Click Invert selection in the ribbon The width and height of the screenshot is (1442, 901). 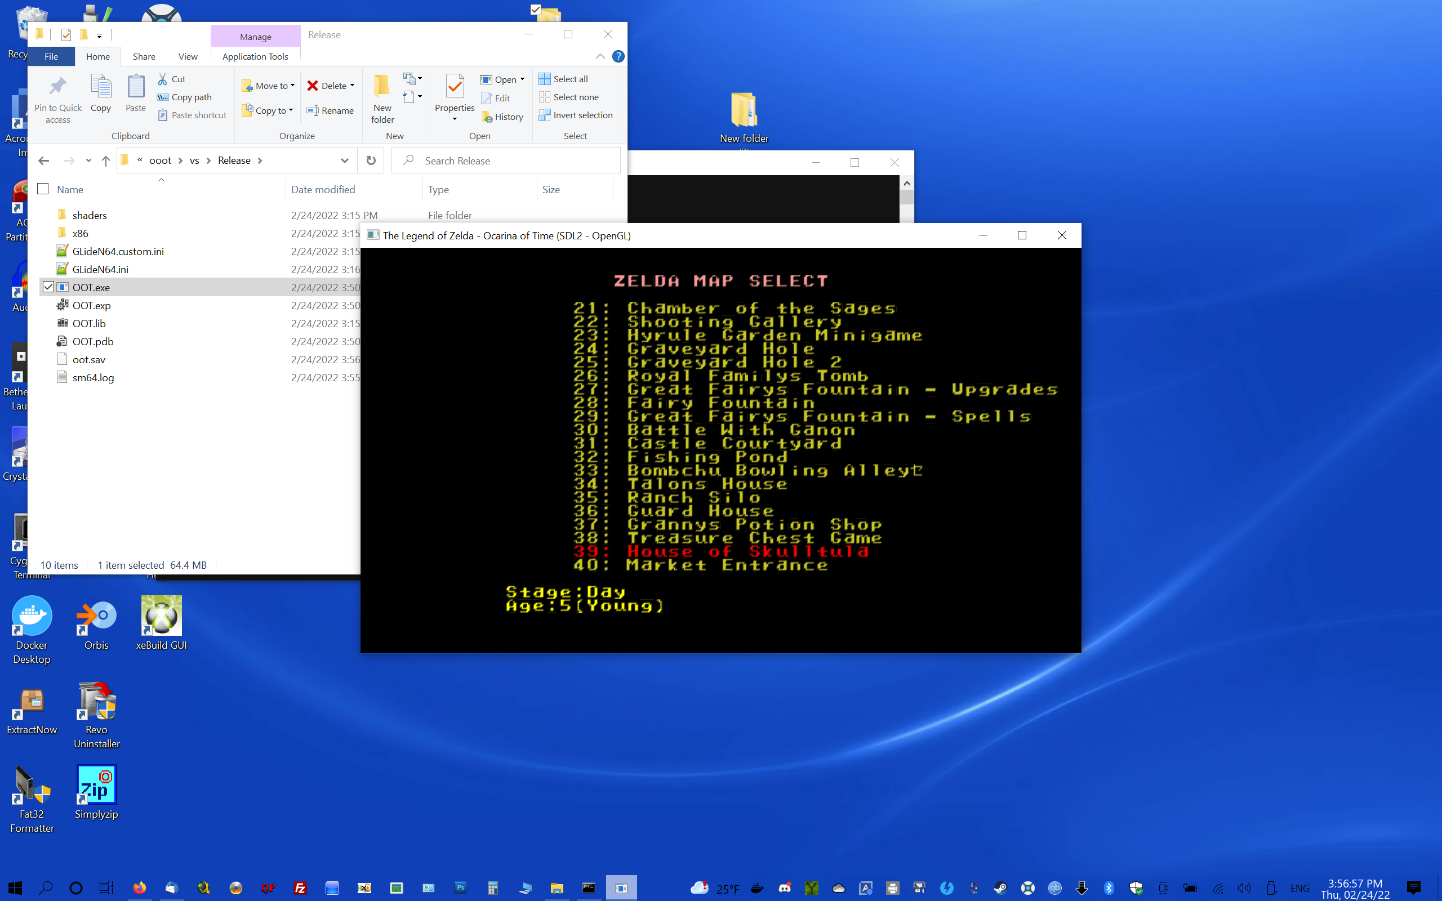pyautogui.click(x=576, y=115)
